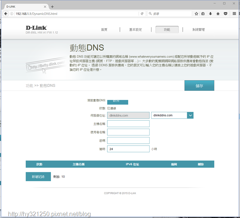Open the bookmarks list icon

203,14
